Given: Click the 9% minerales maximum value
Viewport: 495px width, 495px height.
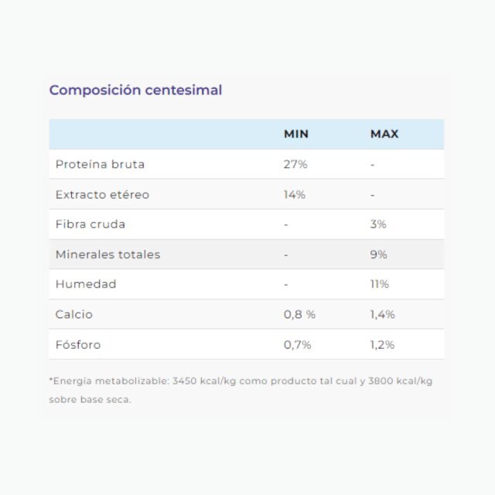Looking at the screenshot, I should (x=378, y=254).
